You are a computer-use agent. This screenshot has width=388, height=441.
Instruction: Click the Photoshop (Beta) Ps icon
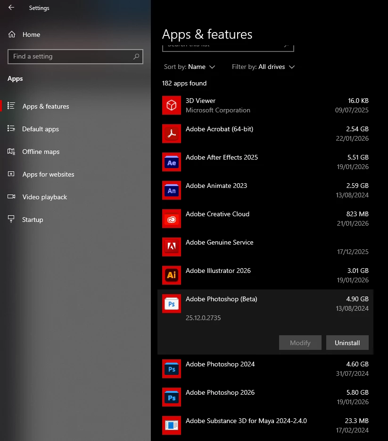coord(172,304)
